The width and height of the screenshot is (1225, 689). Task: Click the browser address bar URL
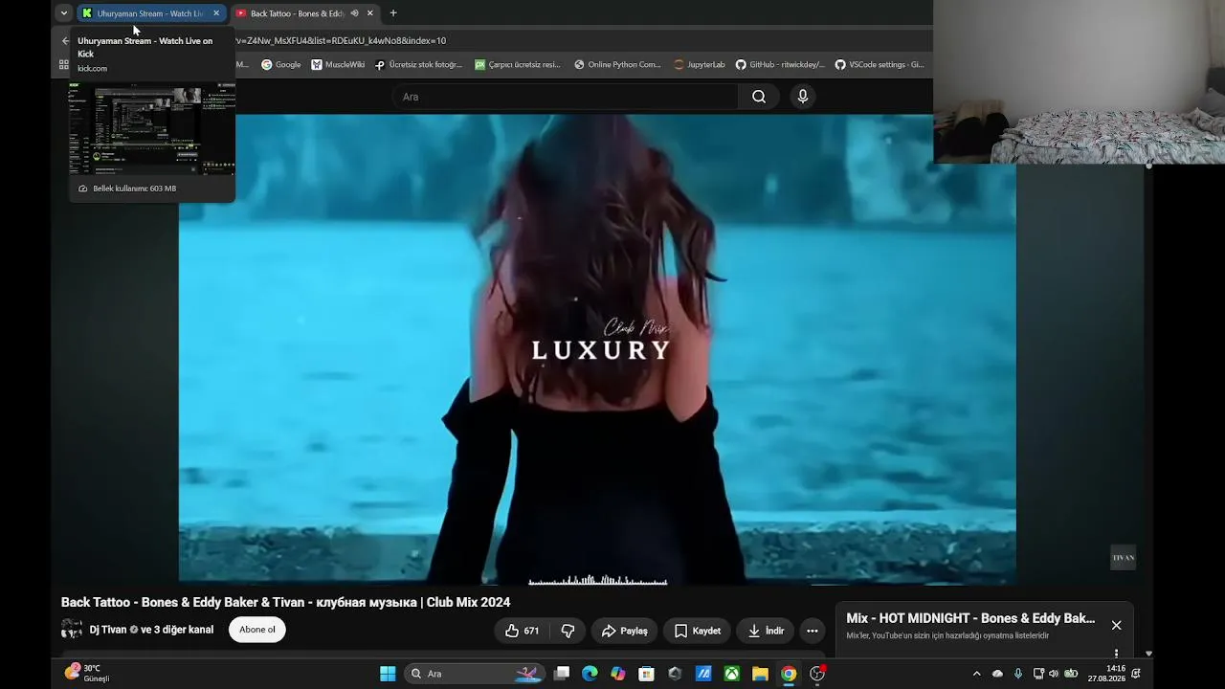click(x=341, y=40)
